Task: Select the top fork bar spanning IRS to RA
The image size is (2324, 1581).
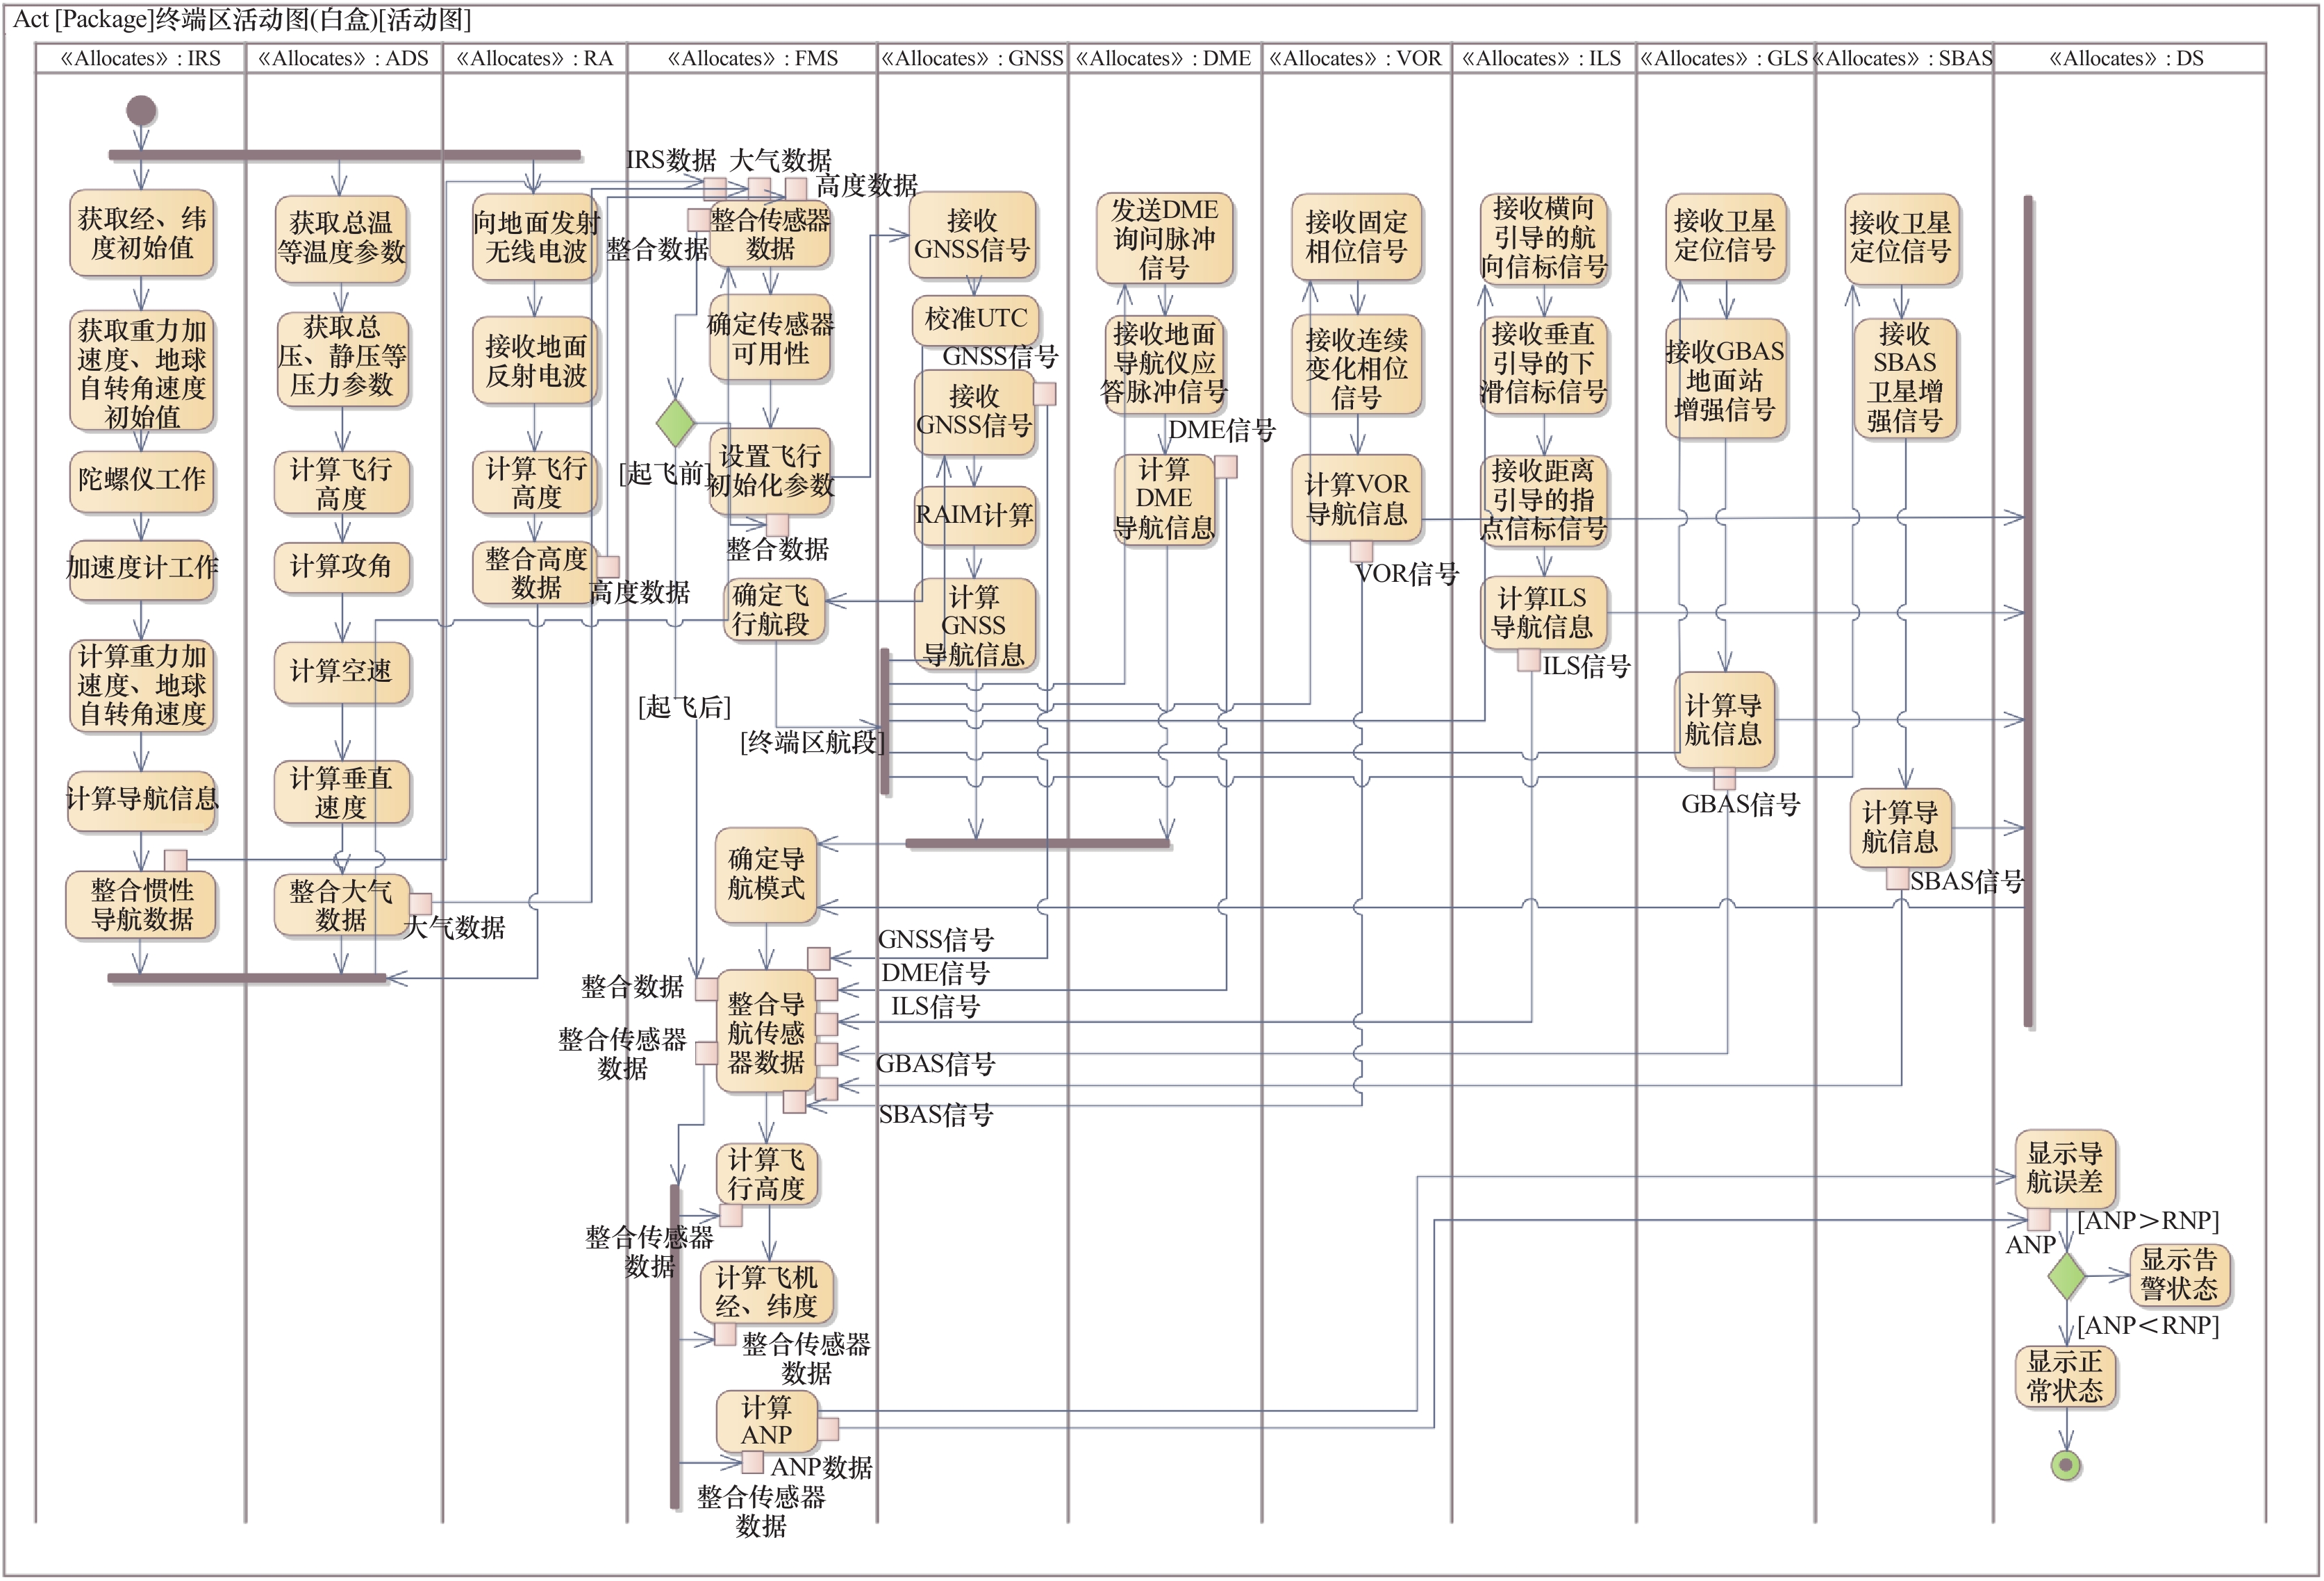Action: 344,155
